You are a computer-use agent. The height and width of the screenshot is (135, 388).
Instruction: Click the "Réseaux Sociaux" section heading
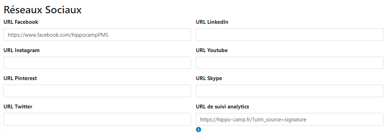(x=43, y=10)
